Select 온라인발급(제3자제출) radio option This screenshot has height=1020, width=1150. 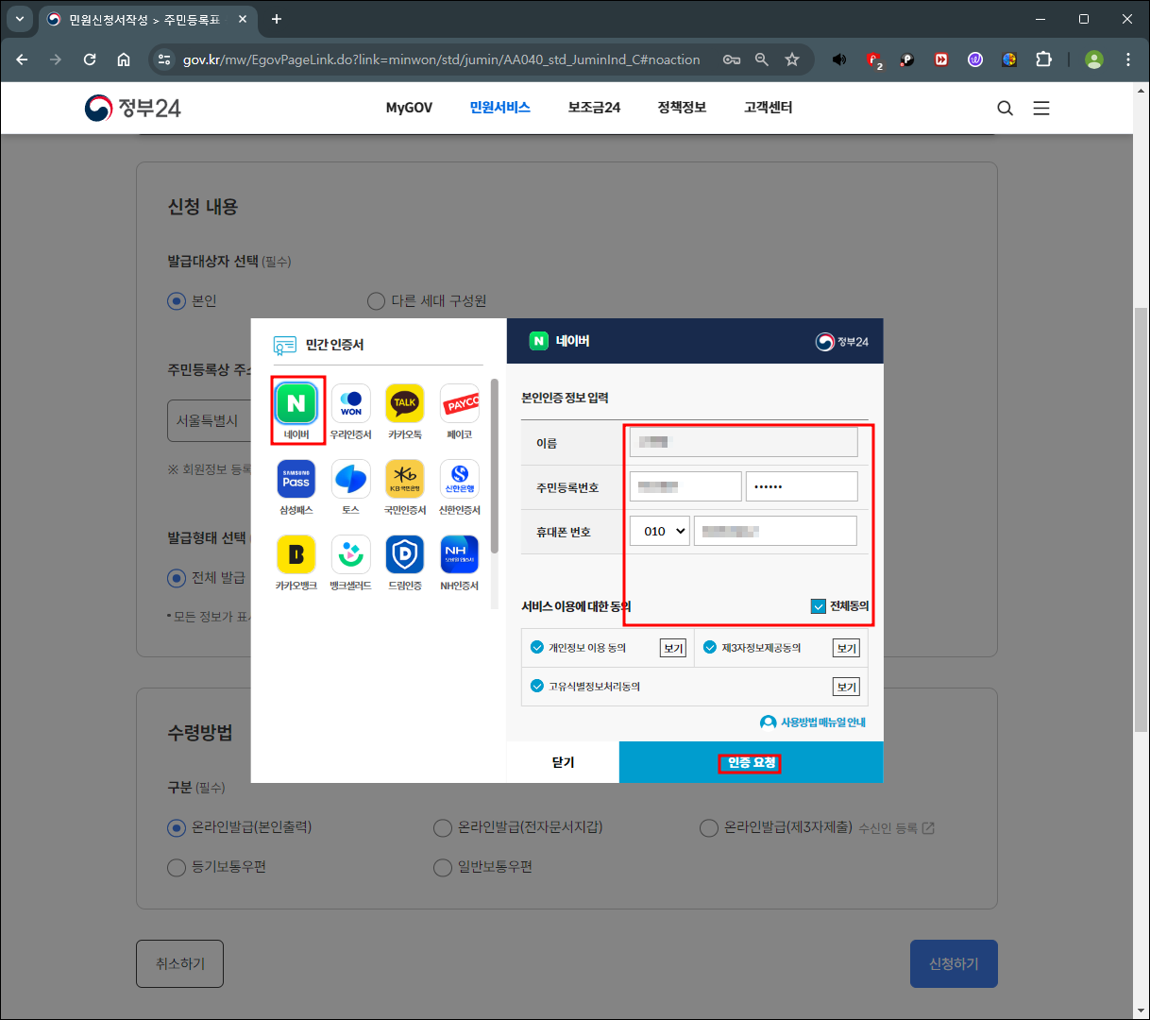[709, 828]
